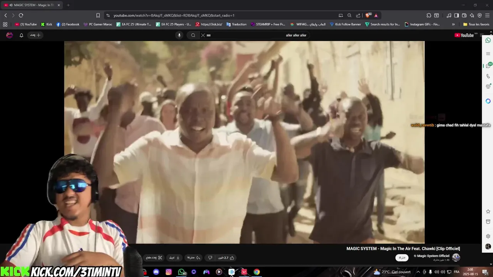Download the video
493x277 pixels.
click(174, 257)
